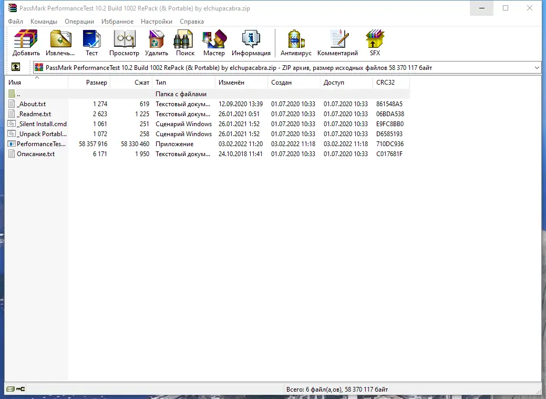The image size is (546, 399).
Task: Run the Антивирус scan icon
Action: (295, 42)
